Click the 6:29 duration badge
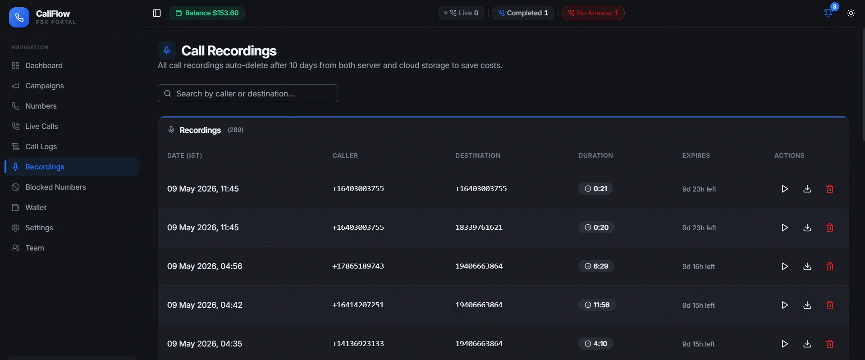Screen dimensions: 865x360 [x=596, y=266]
